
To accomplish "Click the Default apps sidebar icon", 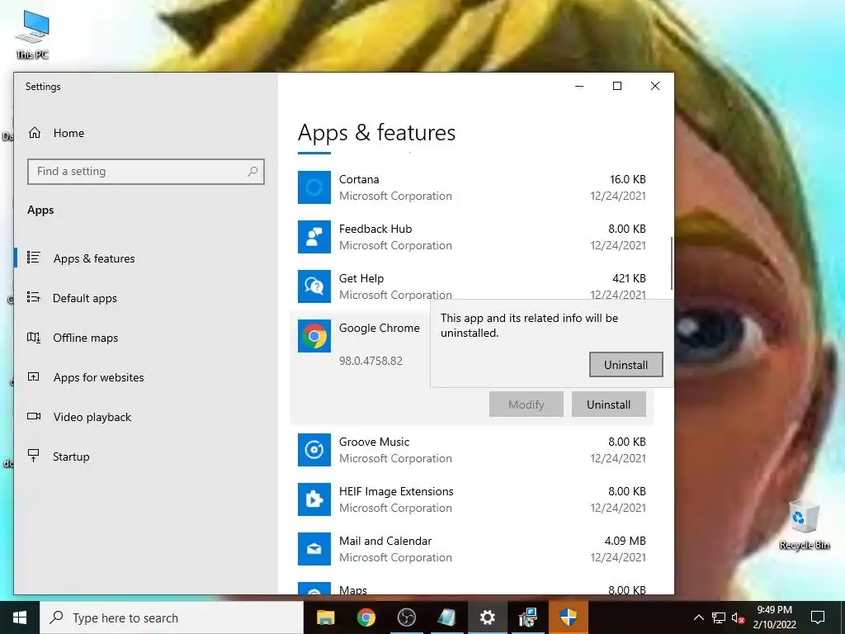I will click(x=33, y=297).
